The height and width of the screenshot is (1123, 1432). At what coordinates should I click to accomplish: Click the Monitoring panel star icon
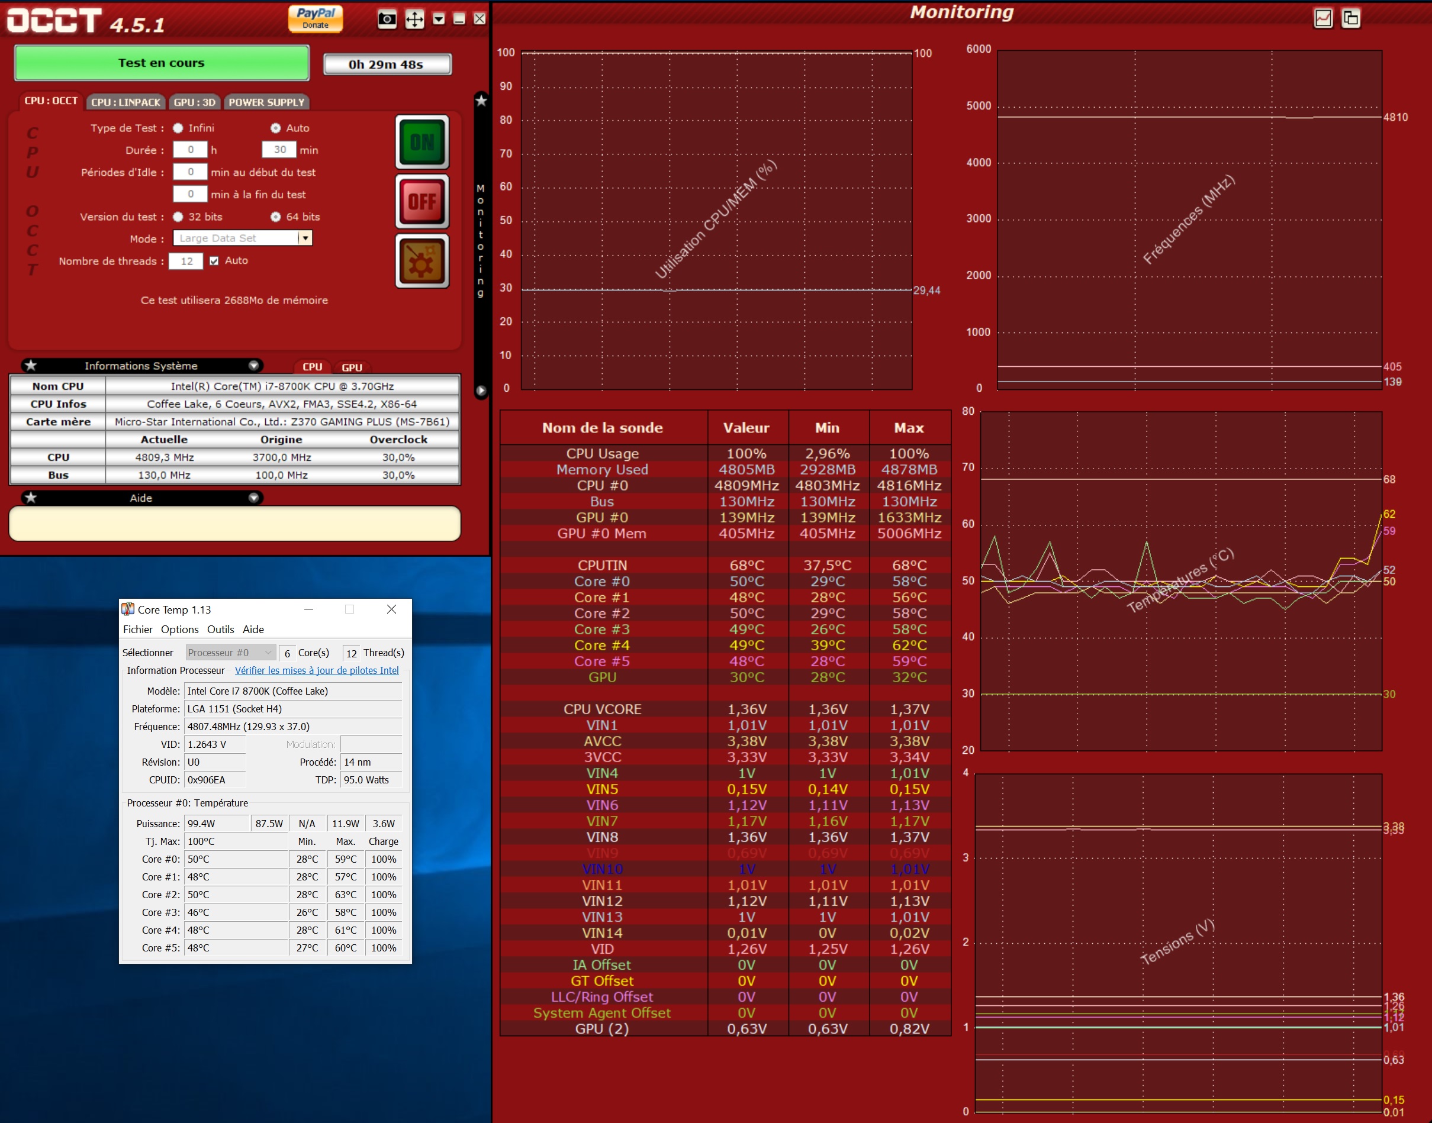click(481, 101)
